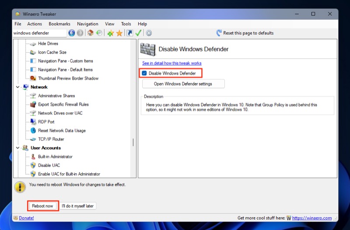350x230 pixels.
Task: Click the Icon Cache Size icon
Action: [x=33, y=52]
